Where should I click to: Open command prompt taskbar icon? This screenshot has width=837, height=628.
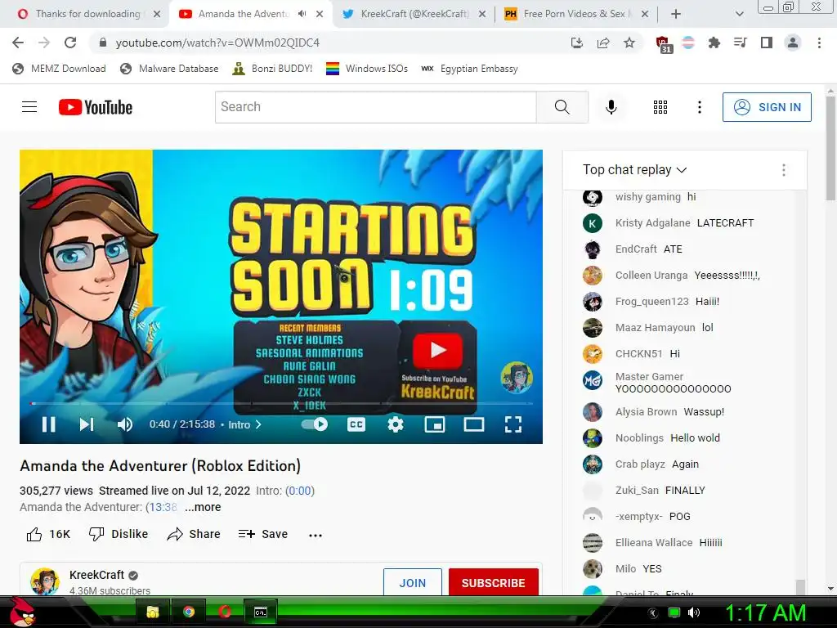pos(261,612)
